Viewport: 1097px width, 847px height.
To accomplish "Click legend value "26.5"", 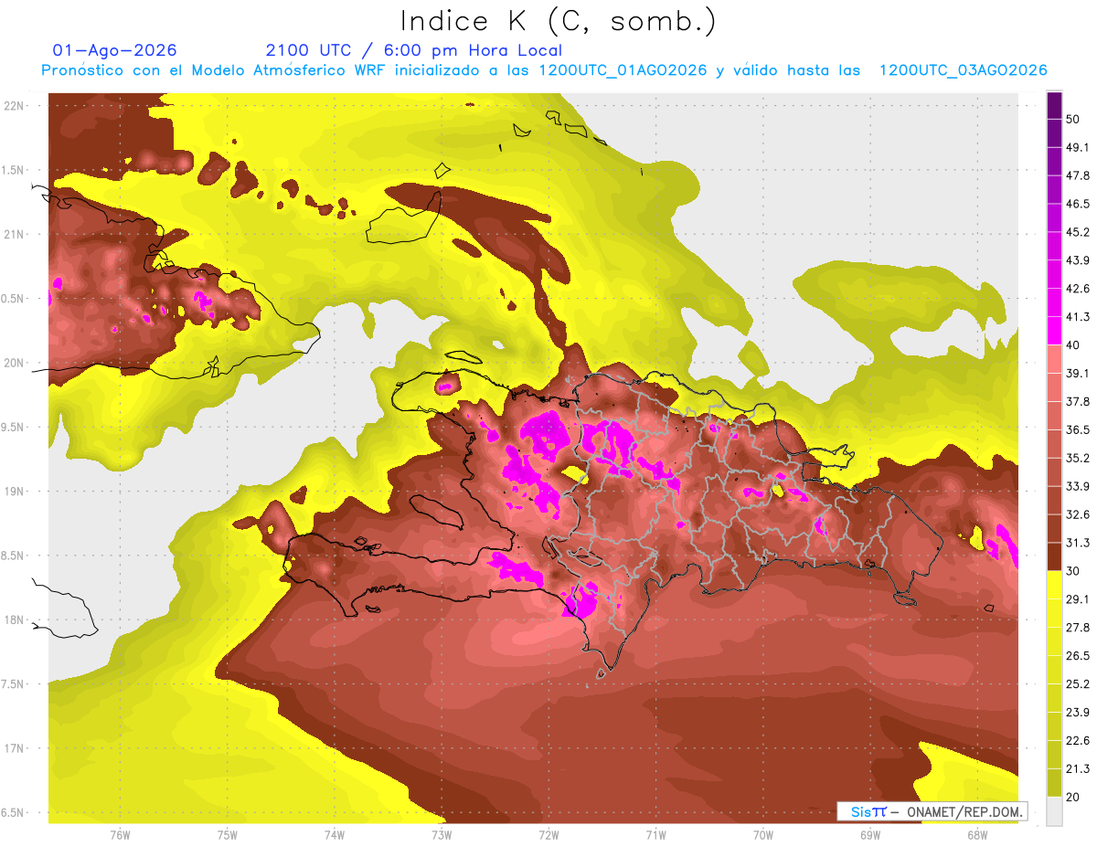I will (1078, 657).
